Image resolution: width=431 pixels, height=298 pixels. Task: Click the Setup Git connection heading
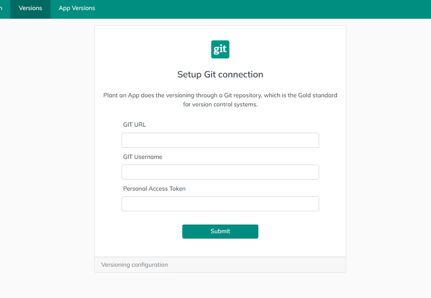[x=220, y=74]
